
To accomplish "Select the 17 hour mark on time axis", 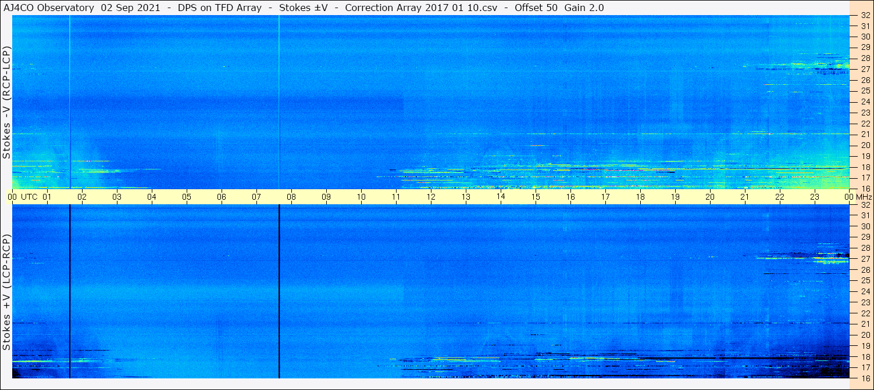I will coord(605,197).
